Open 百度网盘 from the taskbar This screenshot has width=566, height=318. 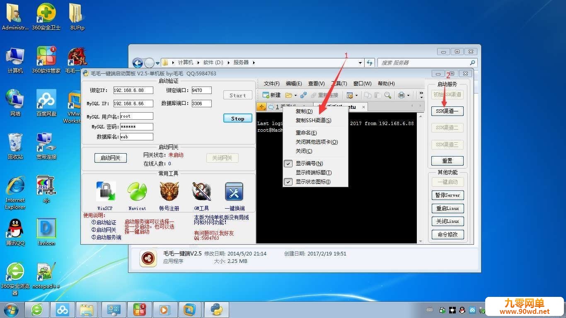(63, 309)
